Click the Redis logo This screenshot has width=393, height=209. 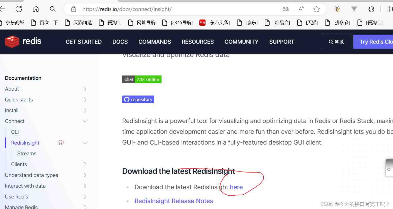coord(23,42)
